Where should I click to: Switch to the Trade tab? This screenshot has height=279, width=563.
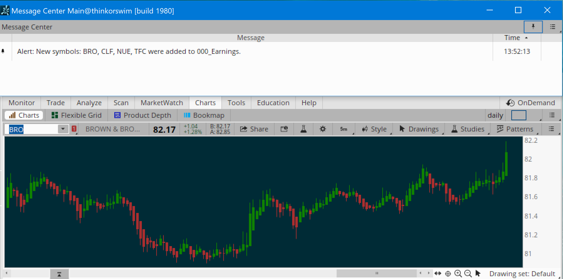[55, 103]
